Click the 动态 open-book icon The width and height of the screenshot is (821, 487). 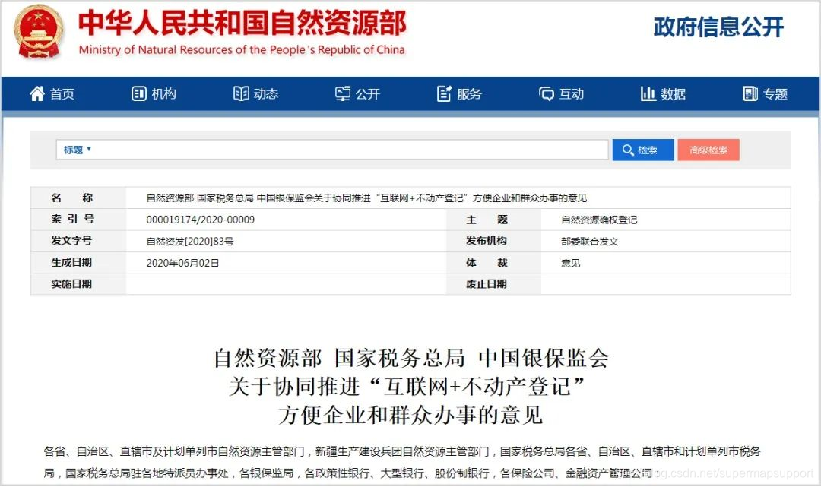point(241,93)
